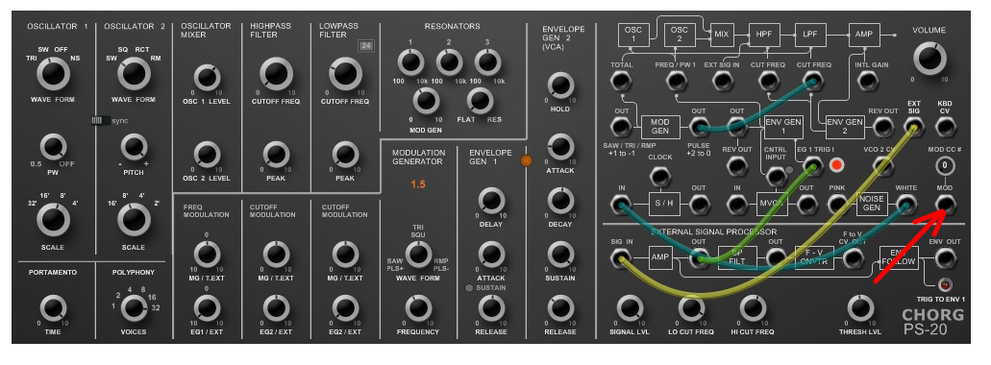Image resolution: width=991 pixels, height=365 pixels.
Task: Click the Resonators FLAT / RES knob
Action: [x=480, y=101]
